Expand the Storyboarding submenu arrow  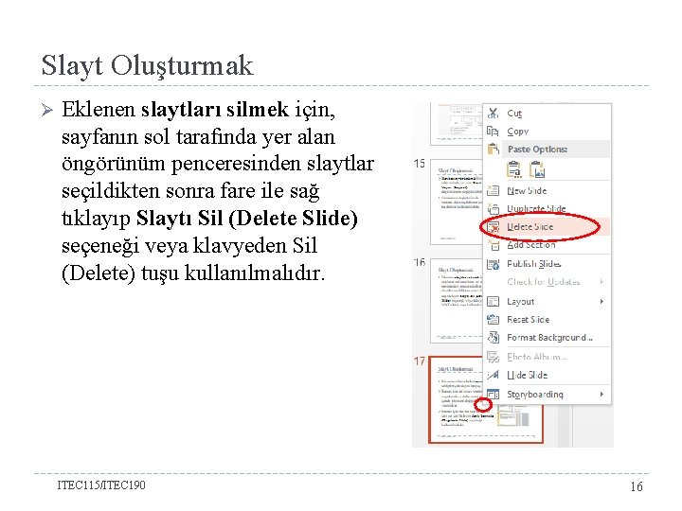click(x=602, y=395)
